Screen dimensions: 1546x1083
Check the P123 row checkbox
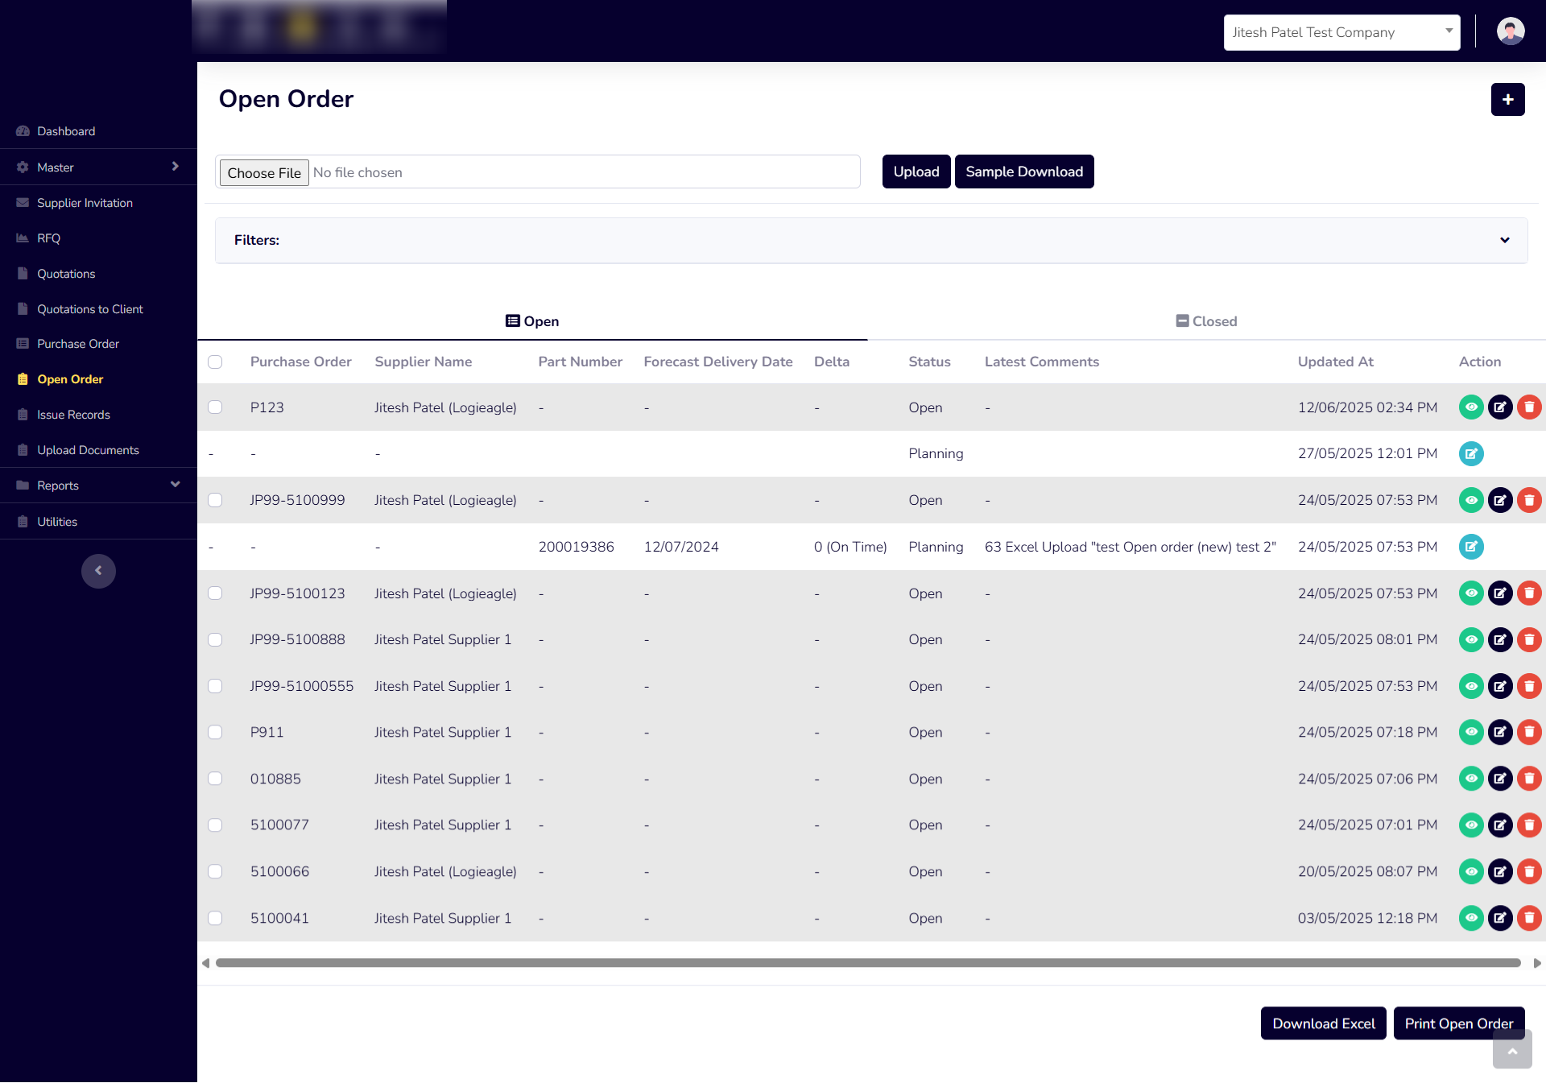pos(215,407)
